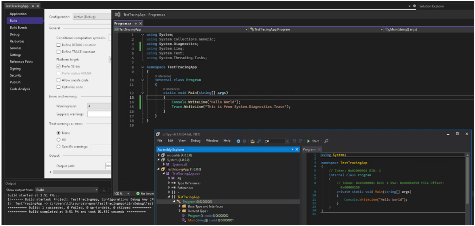Check the Optimize code checkbox
This screenshot has width=475, height=226.
58,87
